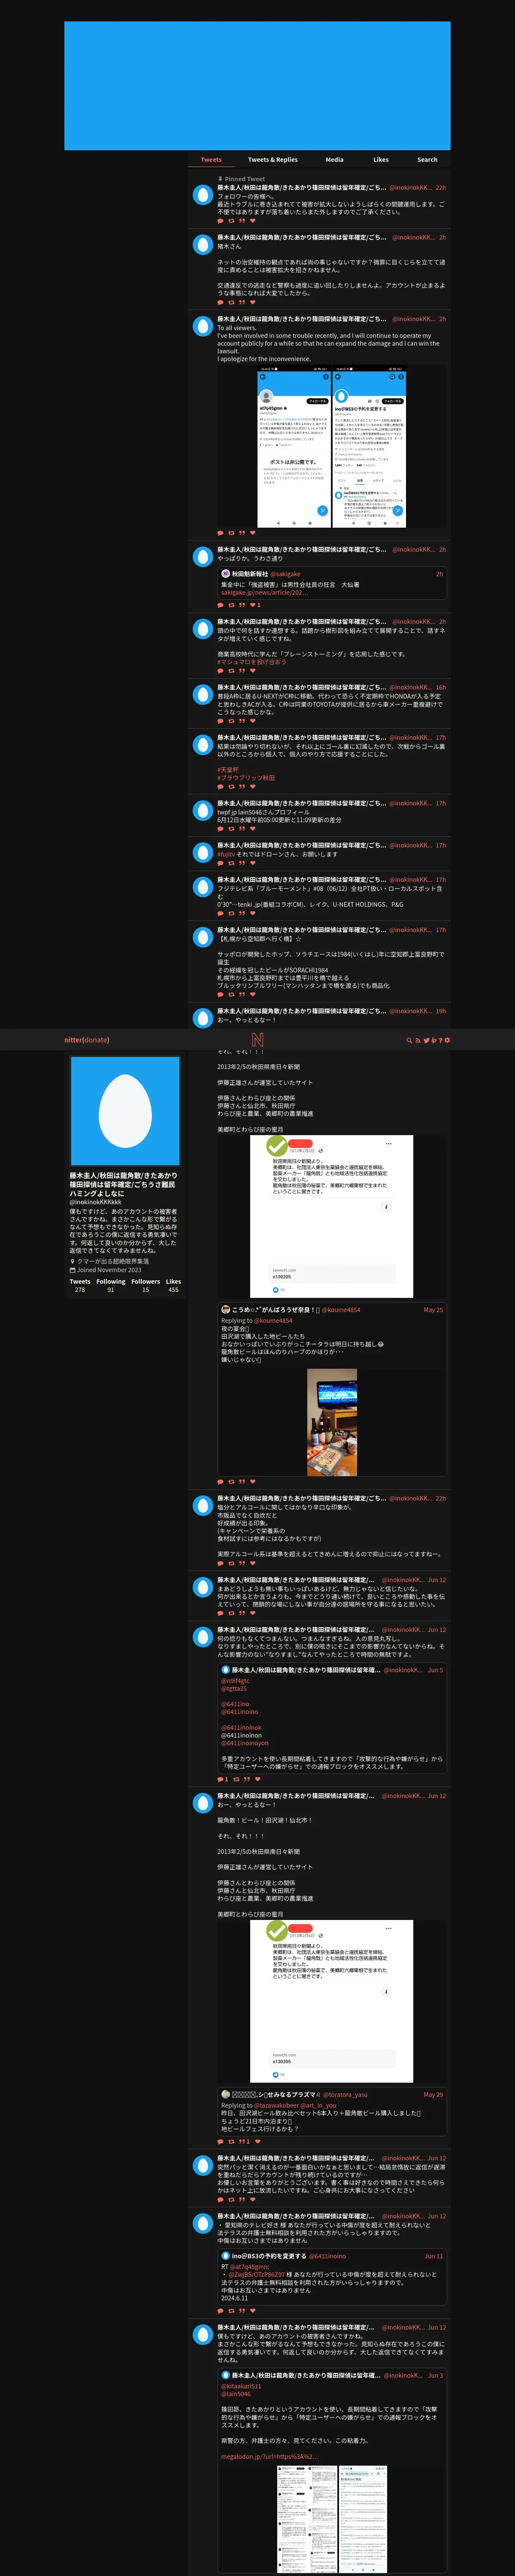Open the megalodon.jp archive link
Viewport: 515px width, 2576px height.
[269, 2456]
